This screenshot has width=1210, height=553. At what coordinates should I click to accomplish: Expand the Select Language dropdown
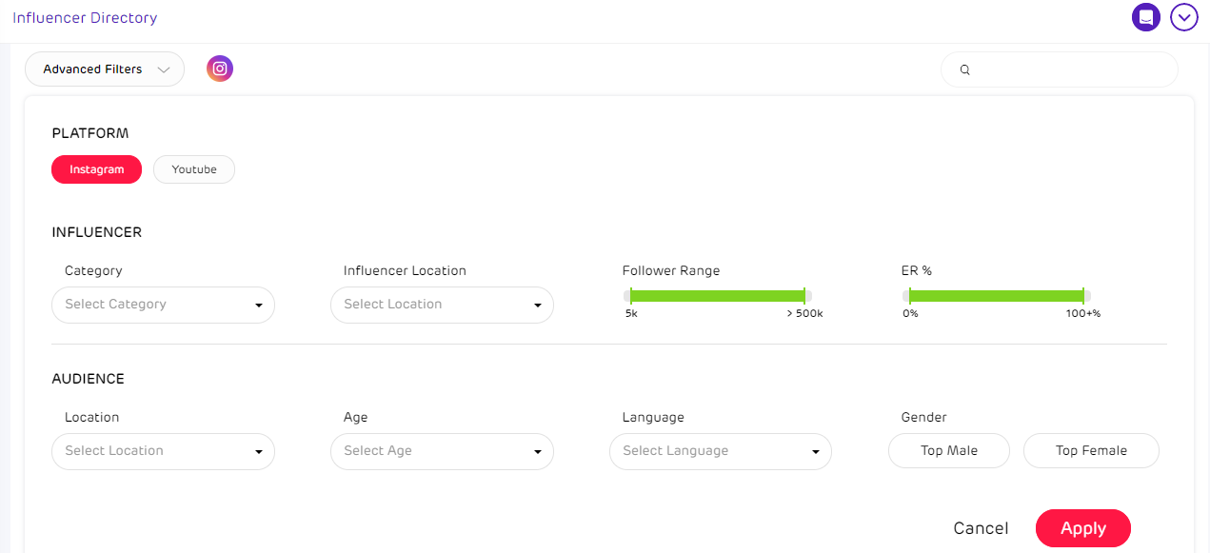[x=720, y=451]
